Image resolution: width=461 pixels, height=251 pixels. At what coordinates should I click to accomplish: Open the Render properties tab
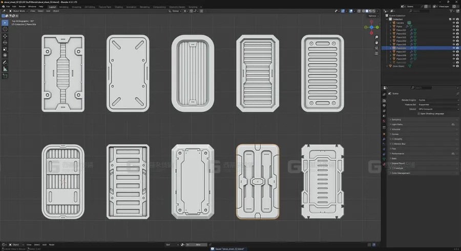[384, 101]
